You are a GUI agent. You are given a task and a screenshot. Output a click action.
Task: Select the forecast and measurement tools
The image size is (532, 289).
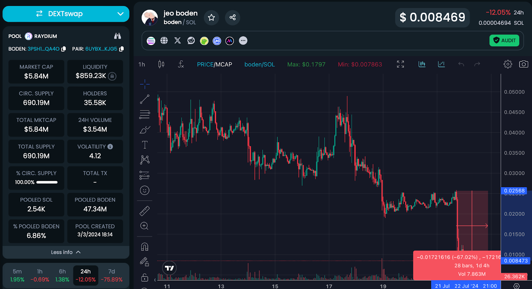pyautogui.click(x=145, y=175)
